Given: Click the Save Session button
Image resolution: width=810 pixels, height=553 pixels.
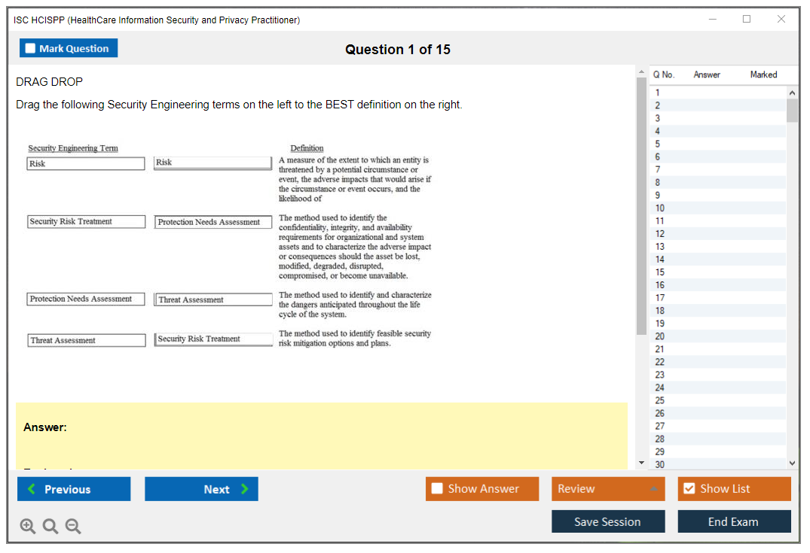Looking at the screenshot, I should [607, 521].
